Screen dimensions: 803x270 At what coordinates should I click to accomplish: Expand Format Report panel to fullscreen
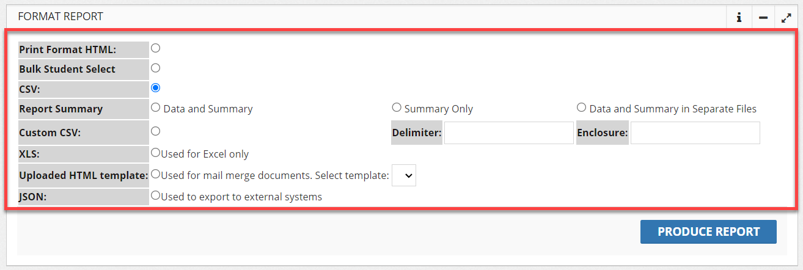(x=787, y=18)
